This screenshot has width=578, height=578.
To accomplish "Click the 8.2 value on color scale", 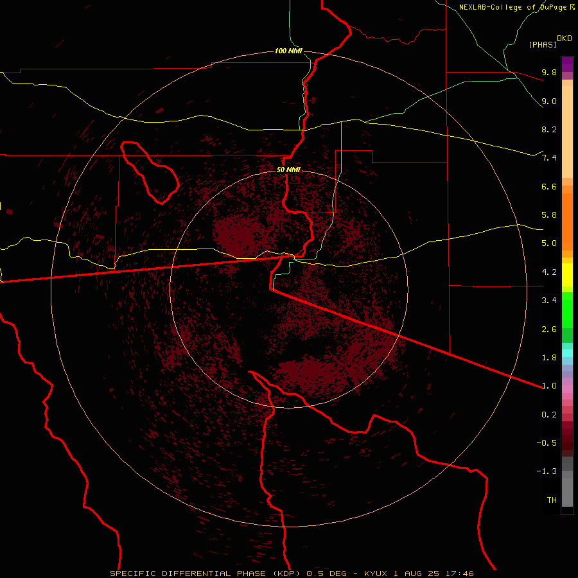I will (x=549, y=129).
